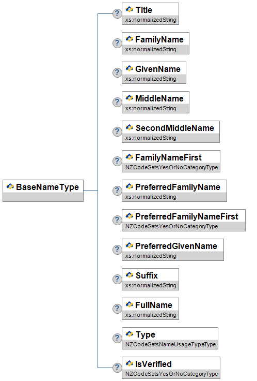Click the question mark icon beside FamilyName

tap(117, 43)
